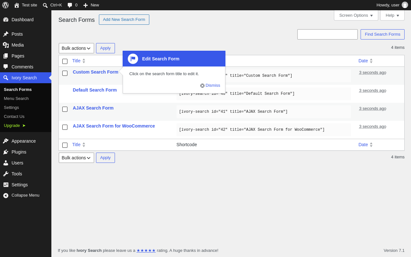Click the Collapse Menu arrow icon
This screenshot has height=257, width=411.
(x=6, y=195)
